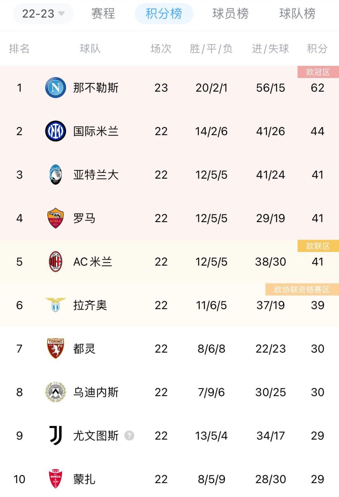339x497 pixels.
Task: Open the 22-23 season dropdown
Action: pos(43,14)
